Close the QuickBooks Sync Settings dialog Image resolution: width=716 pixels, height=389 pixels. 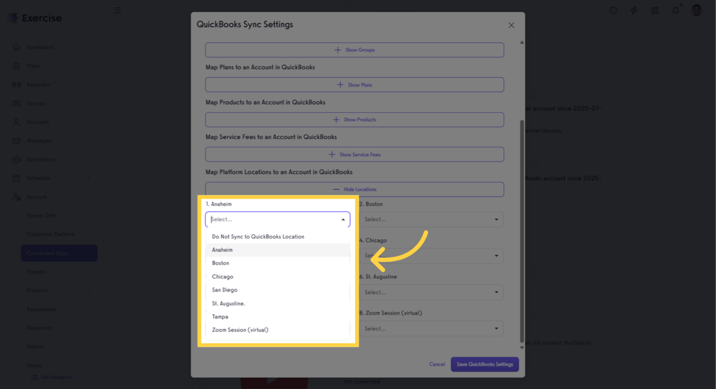pyautogui.click(x=511, y=25)
